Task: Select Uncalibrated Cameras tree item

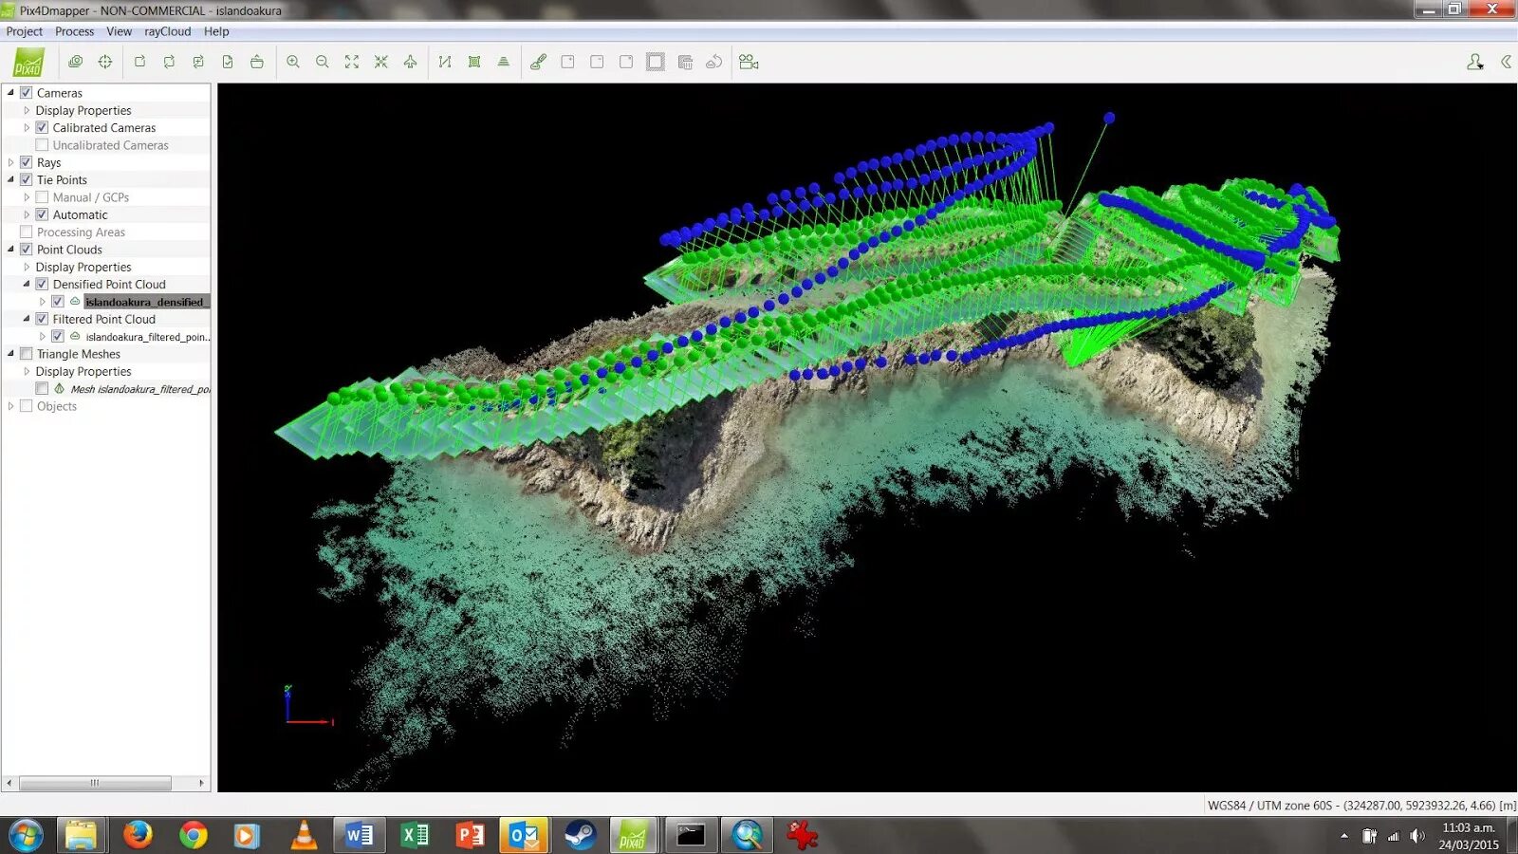Action: pyautogui.click(x=110, y=145)
